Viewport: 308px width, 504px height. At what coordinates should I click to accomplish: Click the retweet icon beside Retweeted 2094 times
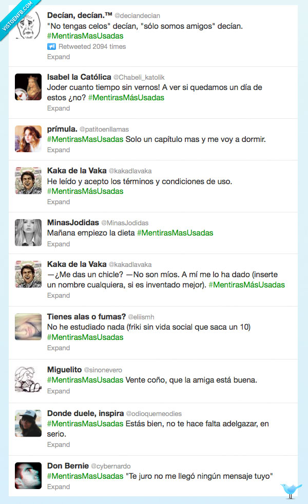[51, 47]
